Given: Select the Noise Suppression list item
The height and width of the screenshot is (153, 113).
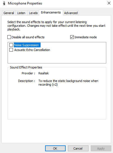Looking at the screenshot, I should click(26, 45).
